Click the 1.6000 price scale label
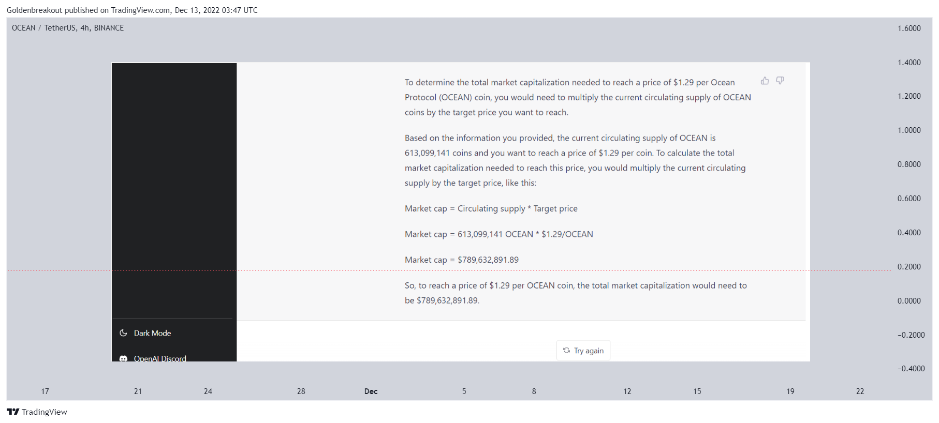The height and width of the screenshot is (423, 939). click(x=909, y=28)
